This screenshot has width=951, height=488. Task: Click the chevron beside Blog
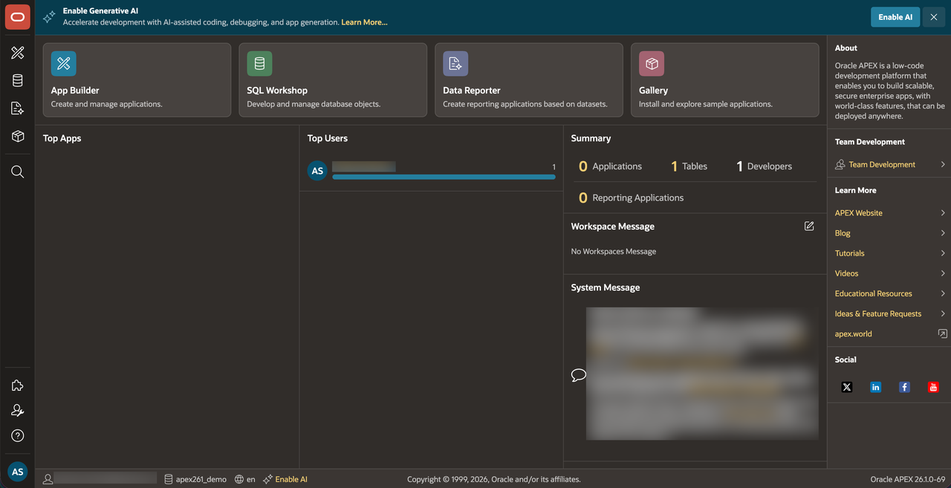point(943,232)
